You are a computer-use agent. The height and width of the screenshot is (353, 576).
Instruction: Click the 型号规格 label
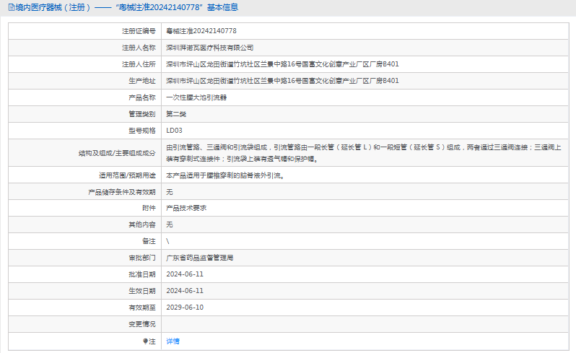click(142, 131)
